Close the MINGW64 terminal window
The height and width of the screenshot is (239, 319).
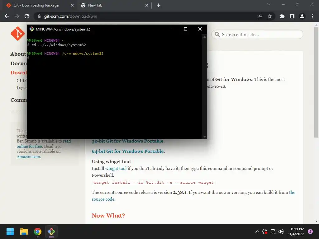[200, 29]
